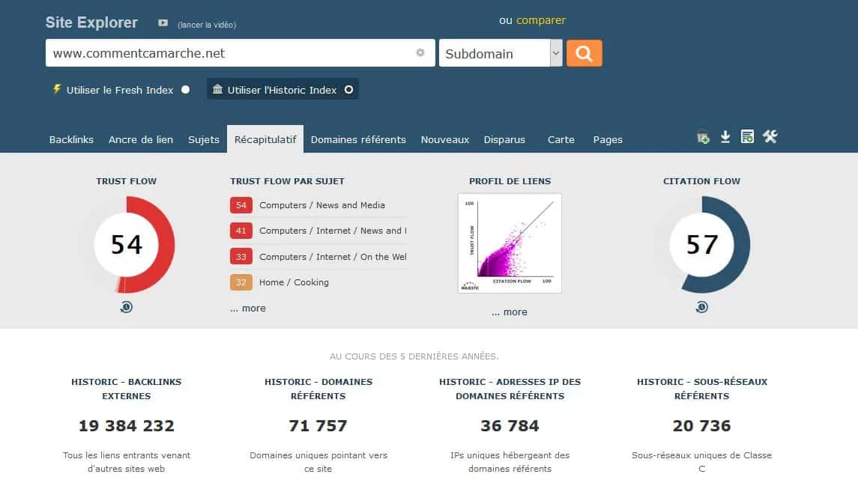The image size is (858, 489).
Task: Play the Site Explorer video icon
Action: [163, 23]
